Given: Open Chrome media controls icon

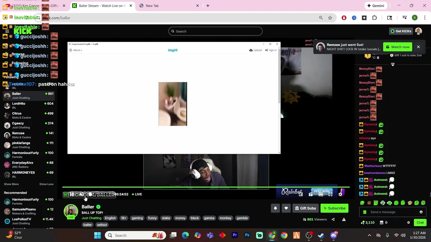Looking at the screenshot, I should coord(404,18).
